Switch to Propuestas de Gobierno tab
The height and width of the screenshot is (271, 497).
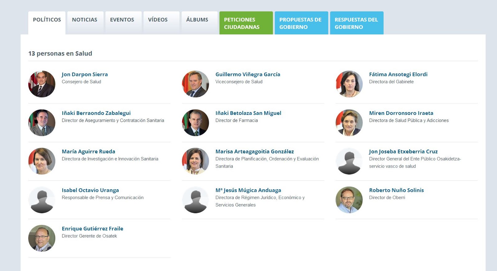[x=301, y=23]
